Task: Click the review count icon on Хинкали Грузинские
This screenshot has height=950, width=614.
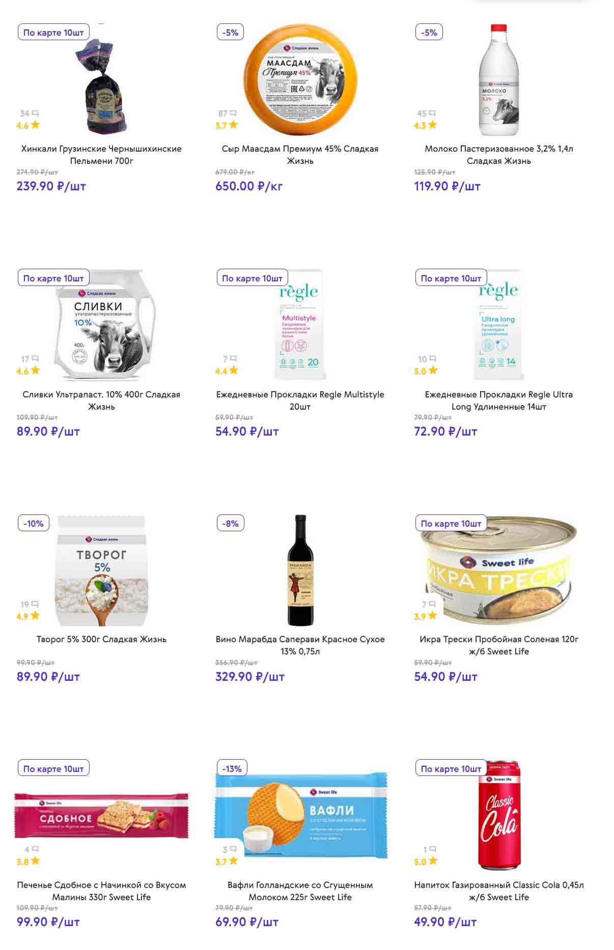Action: click(x=35, y=113)
